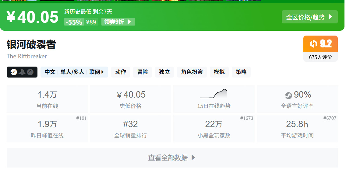Select the Steam platform icon

tap(14, 72)
